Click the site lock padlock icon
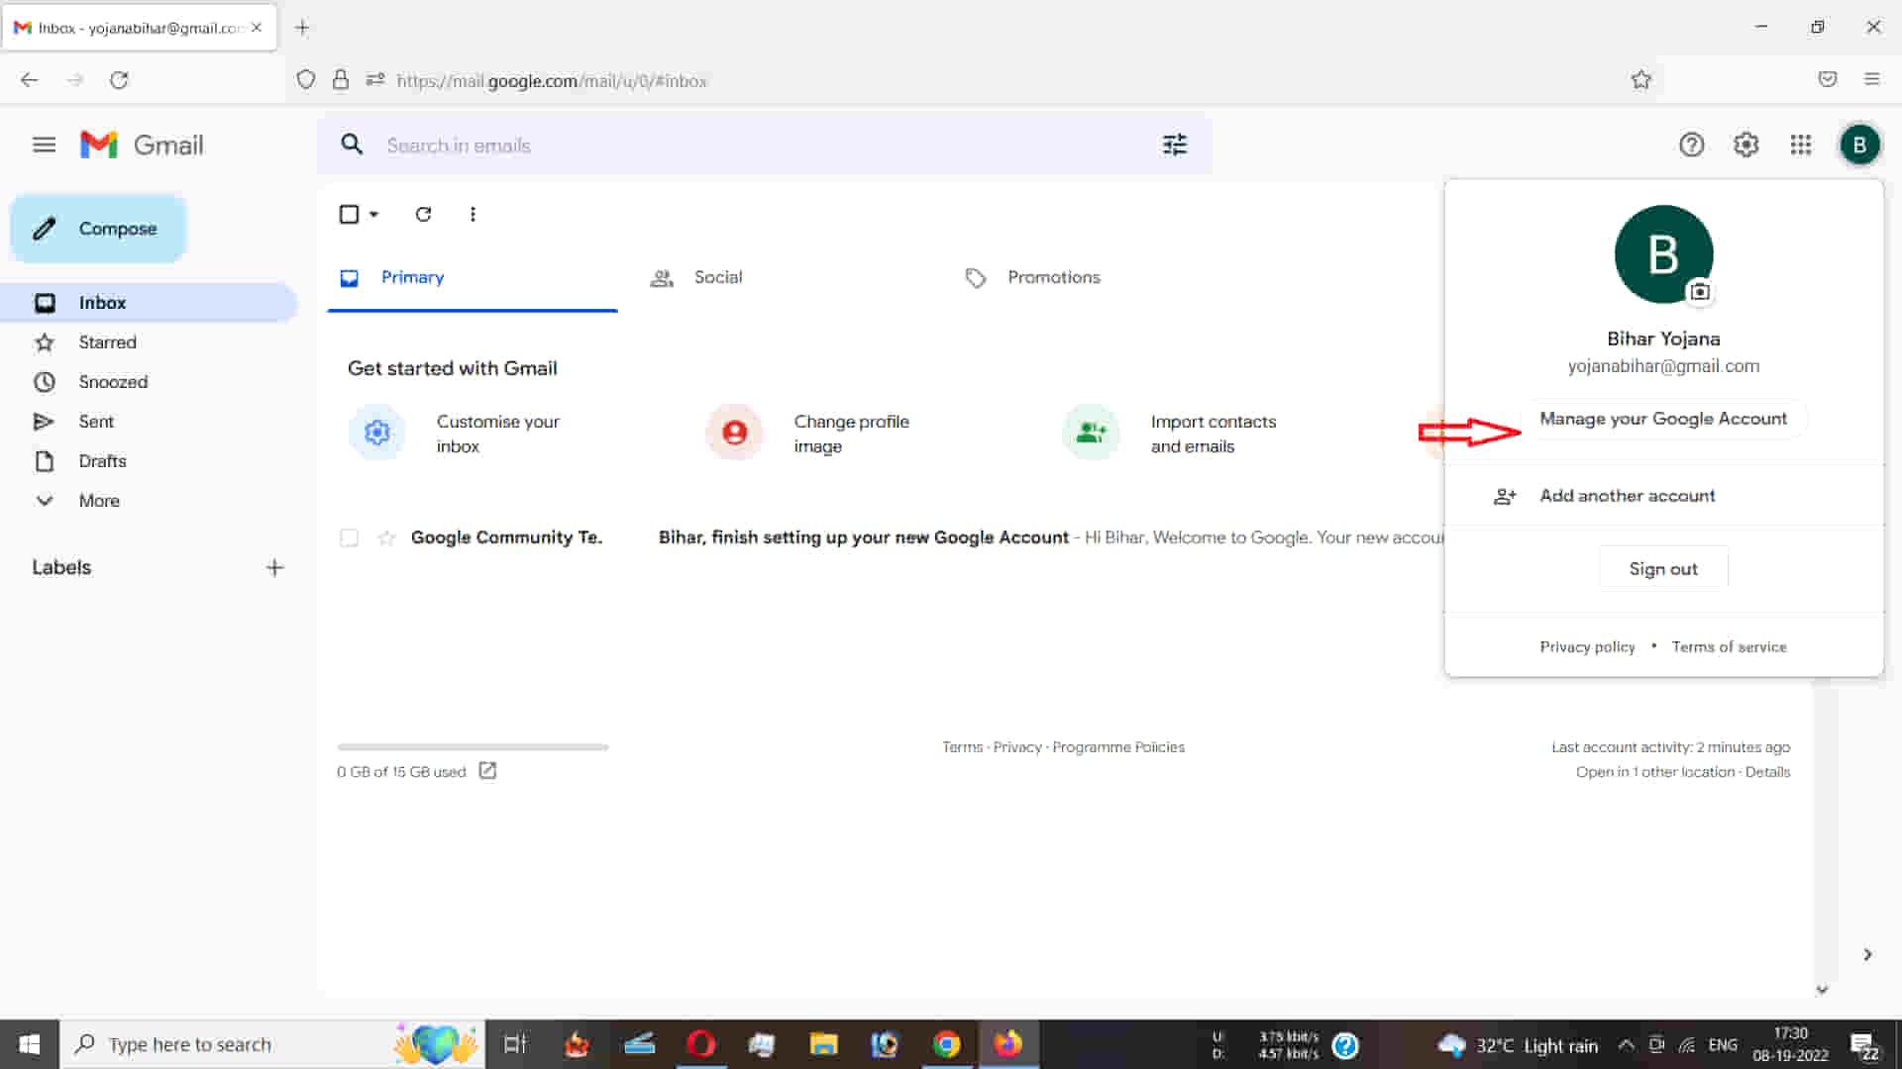 click(x=341, y=80)
